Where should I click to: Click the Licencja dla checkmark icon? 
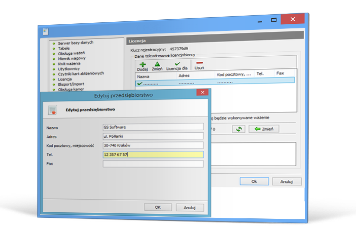click(x=177, y=64)
